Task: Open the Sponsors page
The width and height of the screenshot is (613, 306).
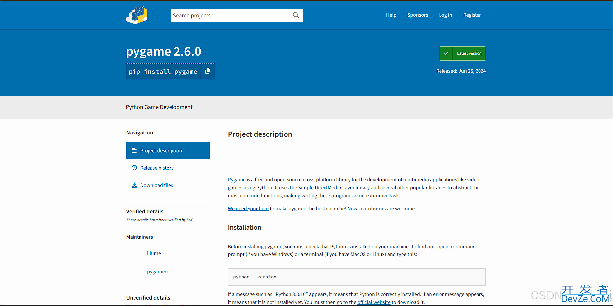Action: pos(417,15)
